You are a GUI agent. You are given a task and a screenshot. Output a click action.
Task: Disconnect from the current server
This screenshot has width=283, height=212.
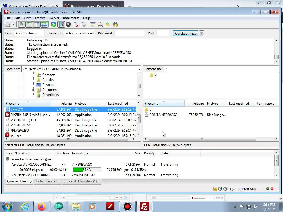[x=76, y=24]
